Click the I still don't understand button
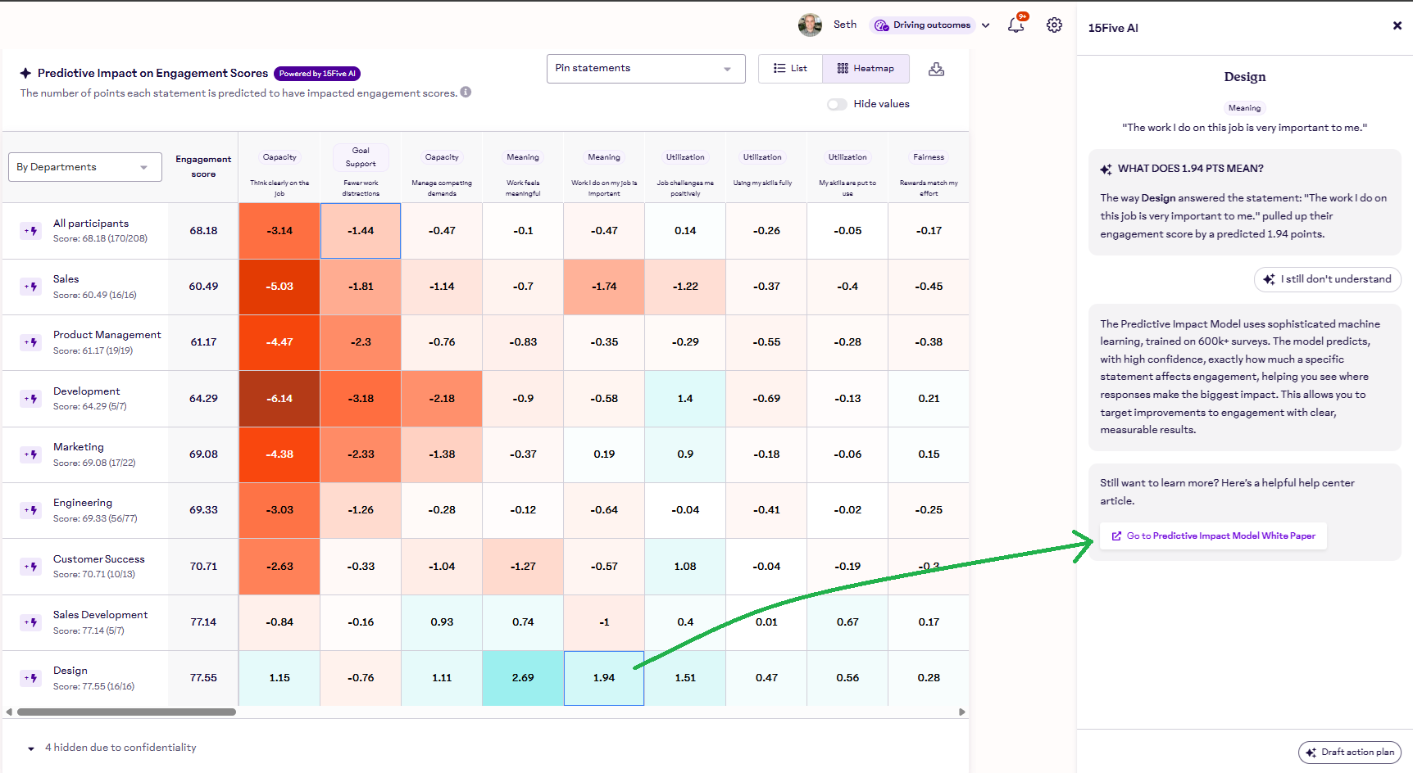1413x773 pixels. pyautogui.click(x=1327, y=279)
